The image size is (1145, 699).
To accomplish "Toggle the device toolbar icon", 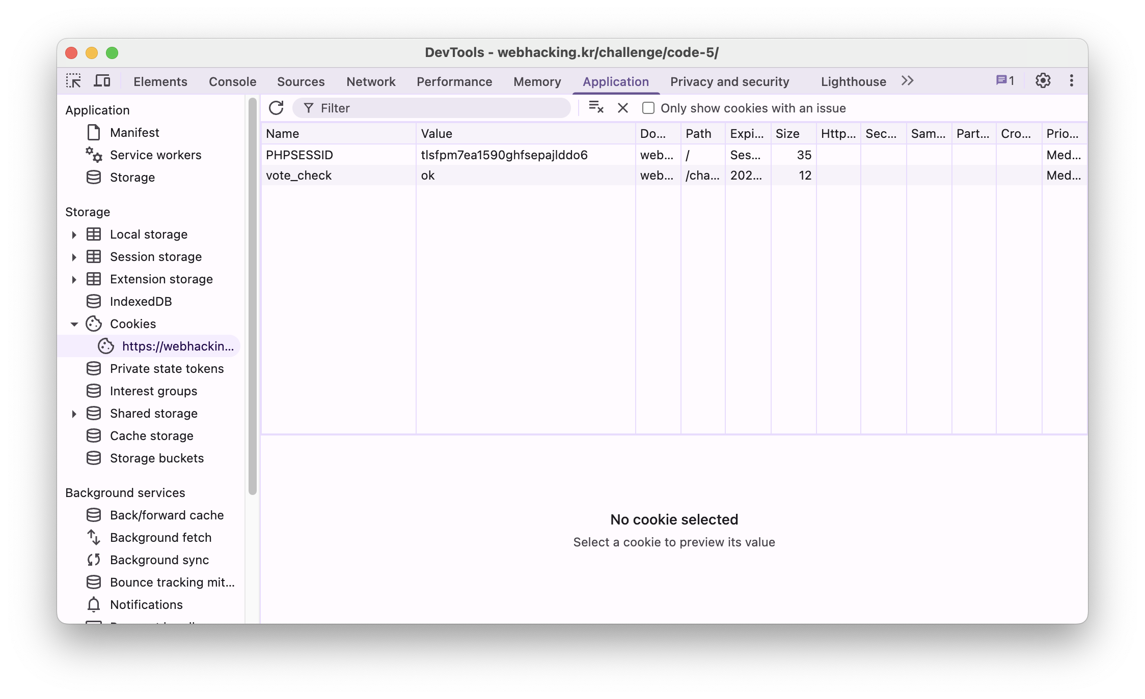I will coord(102,81).
